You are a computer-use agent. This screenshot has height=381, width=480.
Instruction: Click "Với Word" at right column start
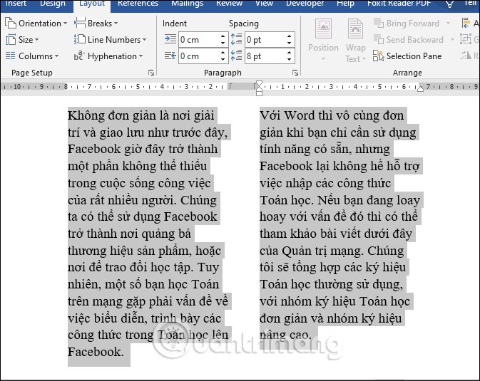(x=287, y=115)
